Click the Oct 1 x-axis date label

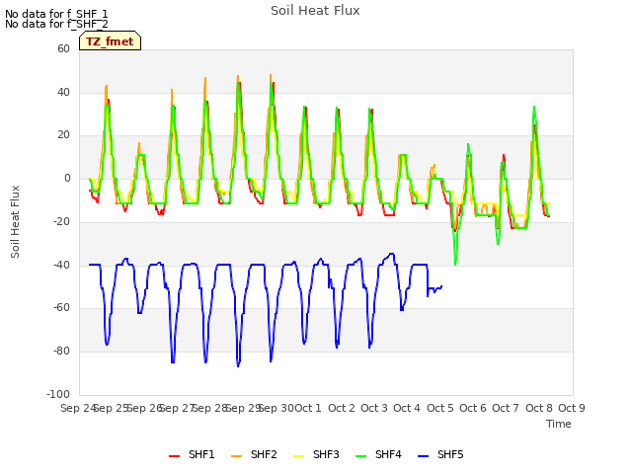[x=308, y=408]
